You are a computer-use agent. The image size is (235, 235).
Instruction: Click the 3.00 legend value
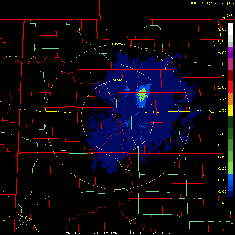click(222, 64)
